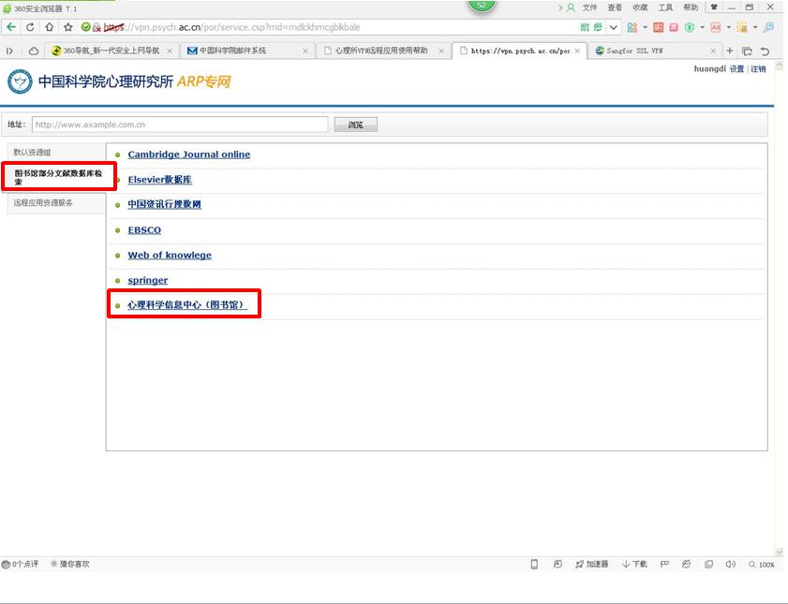Open downloads via 下载 in status bar
The height and width of the screenshot is (604, 788).
[x=634, y=565]
